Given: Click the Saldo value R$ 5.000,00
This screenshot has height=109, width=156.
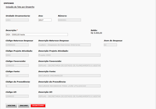Looking at the screenshot, I should point(96,33).
